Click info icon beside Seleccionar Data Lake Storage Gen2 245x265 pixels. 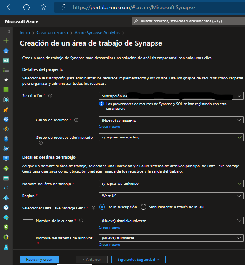coord(93,208)
